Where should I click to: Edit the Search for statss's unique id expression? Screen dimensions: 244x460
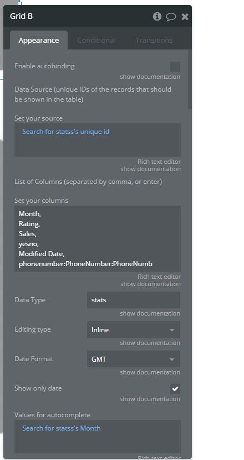(x=65, y=132)
